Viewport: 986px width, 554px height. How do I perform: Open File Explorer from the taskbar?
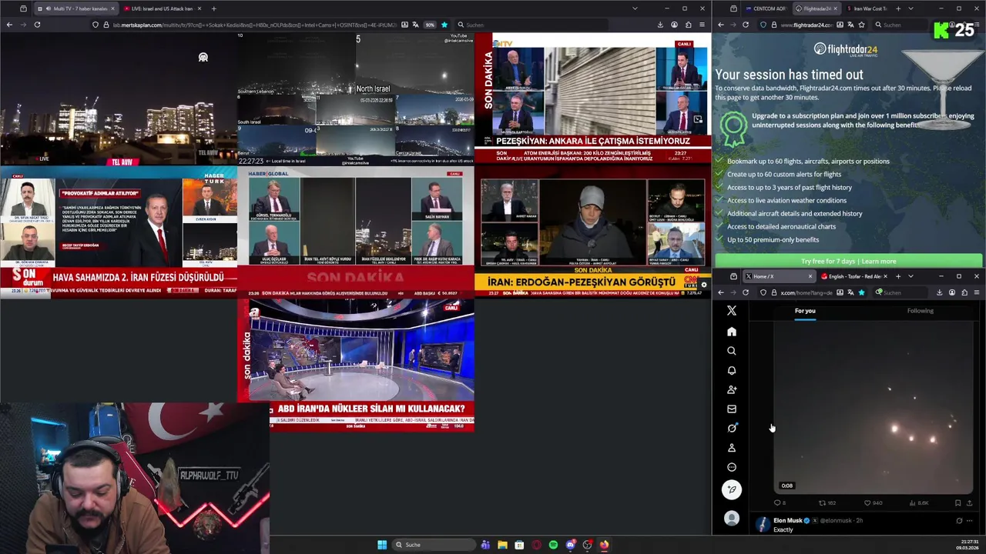pyautogui.click(x=502, y=545)
